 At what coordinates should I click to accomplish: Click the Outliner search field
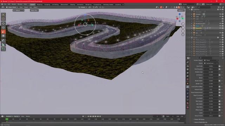(204, 7)
